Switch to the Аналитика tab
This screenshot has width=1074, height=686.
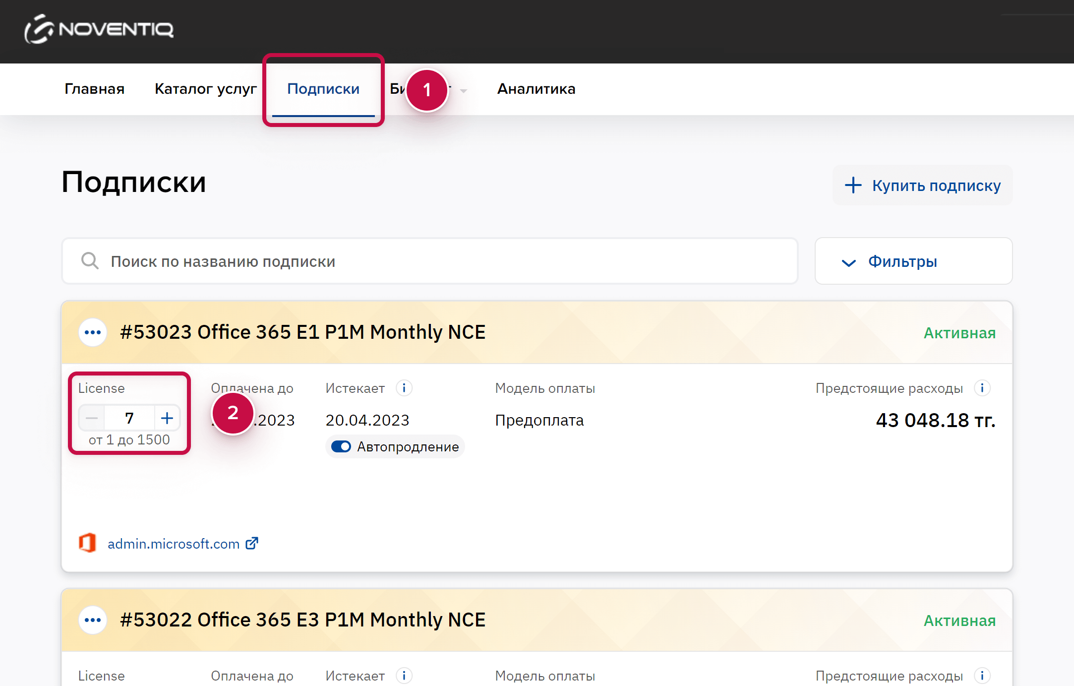(x=536, y=89)
